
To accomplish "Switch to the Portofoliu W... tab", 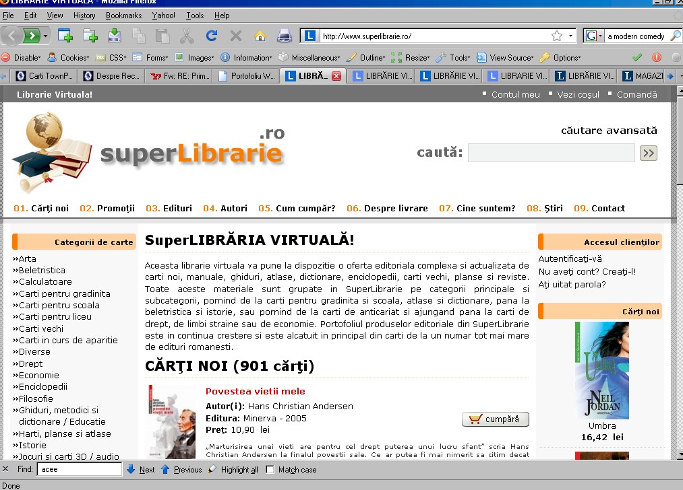I will click(247, 76).
